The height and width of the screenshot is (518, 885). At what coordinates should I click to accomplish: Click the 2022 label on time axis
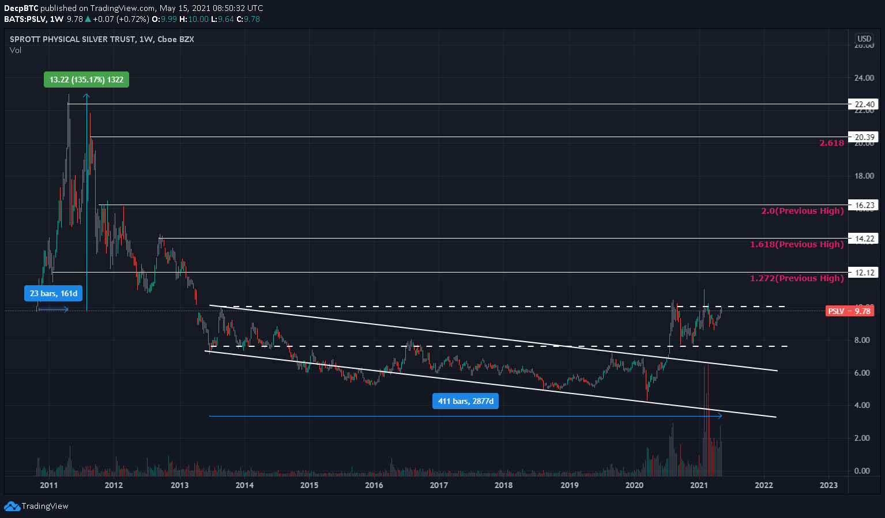point(764,485)
